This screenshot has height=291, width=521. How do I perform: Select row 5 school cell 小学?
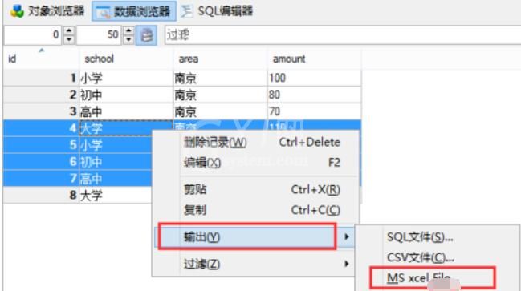116,145
